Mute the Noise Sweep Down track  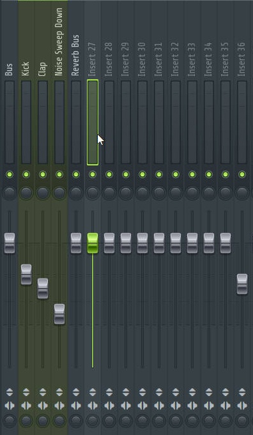pyautogui.click(x=59, y=174)
